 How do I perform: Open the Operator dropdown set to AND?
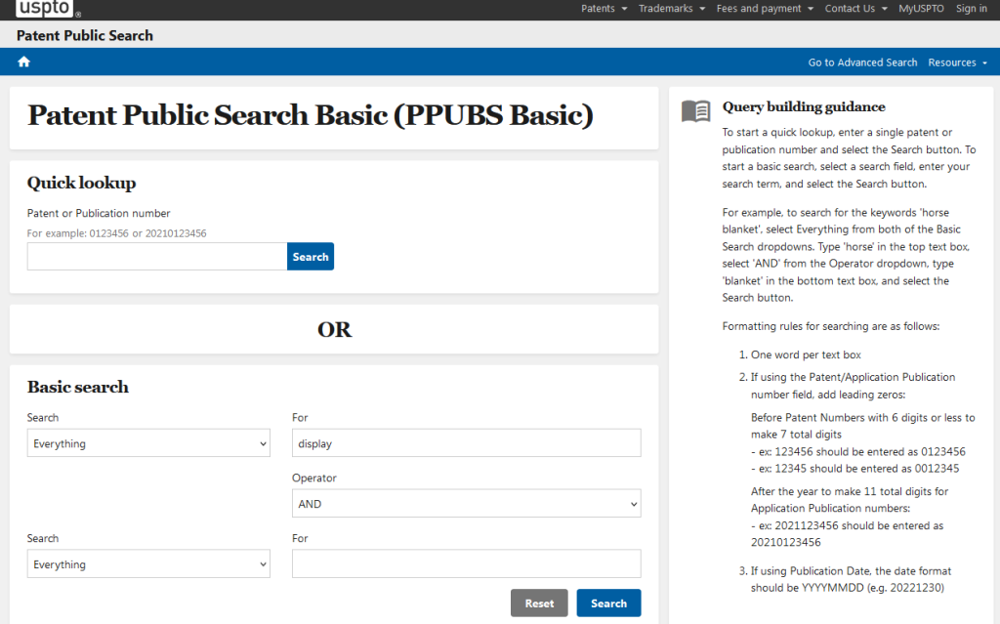[466, 504]
